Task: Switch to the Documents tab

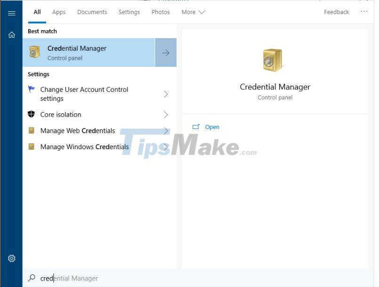Action: click(92, 12)
